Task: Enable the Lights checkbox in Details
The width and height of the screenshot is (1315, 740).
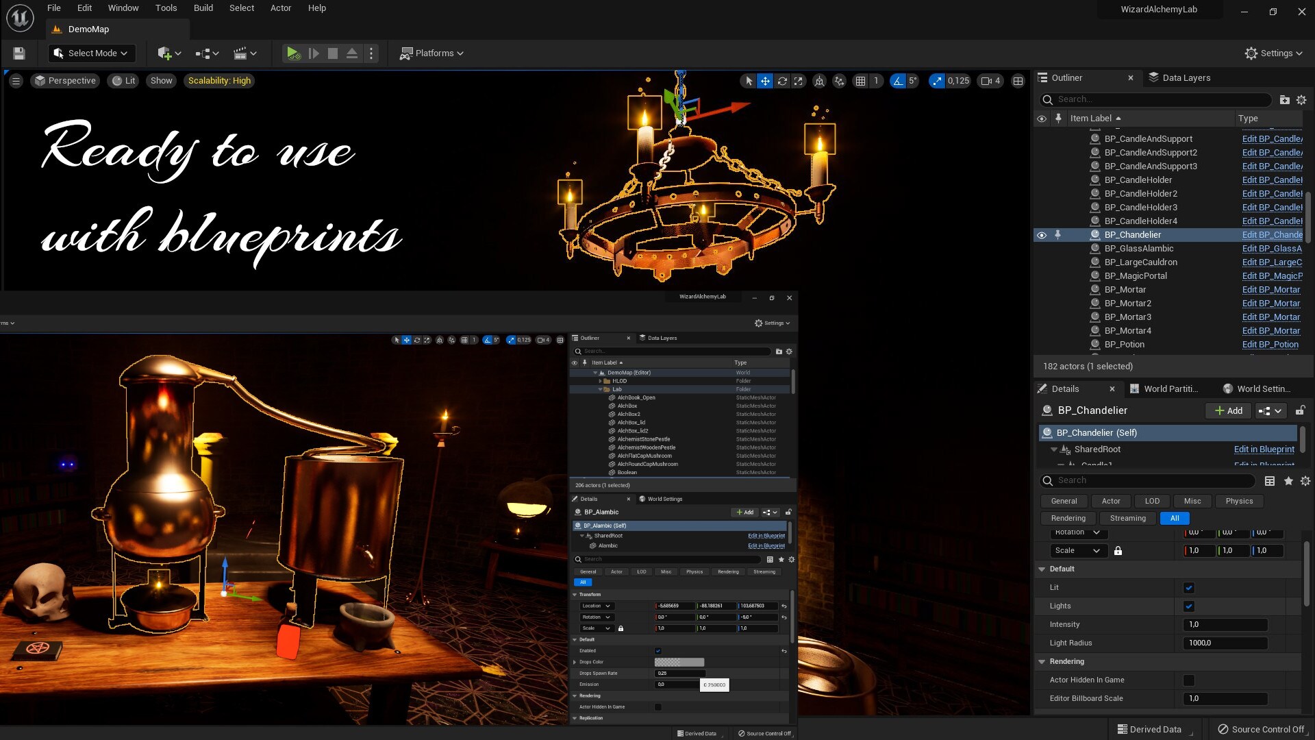Action: pyautogui.click(x=1190, y=606)
